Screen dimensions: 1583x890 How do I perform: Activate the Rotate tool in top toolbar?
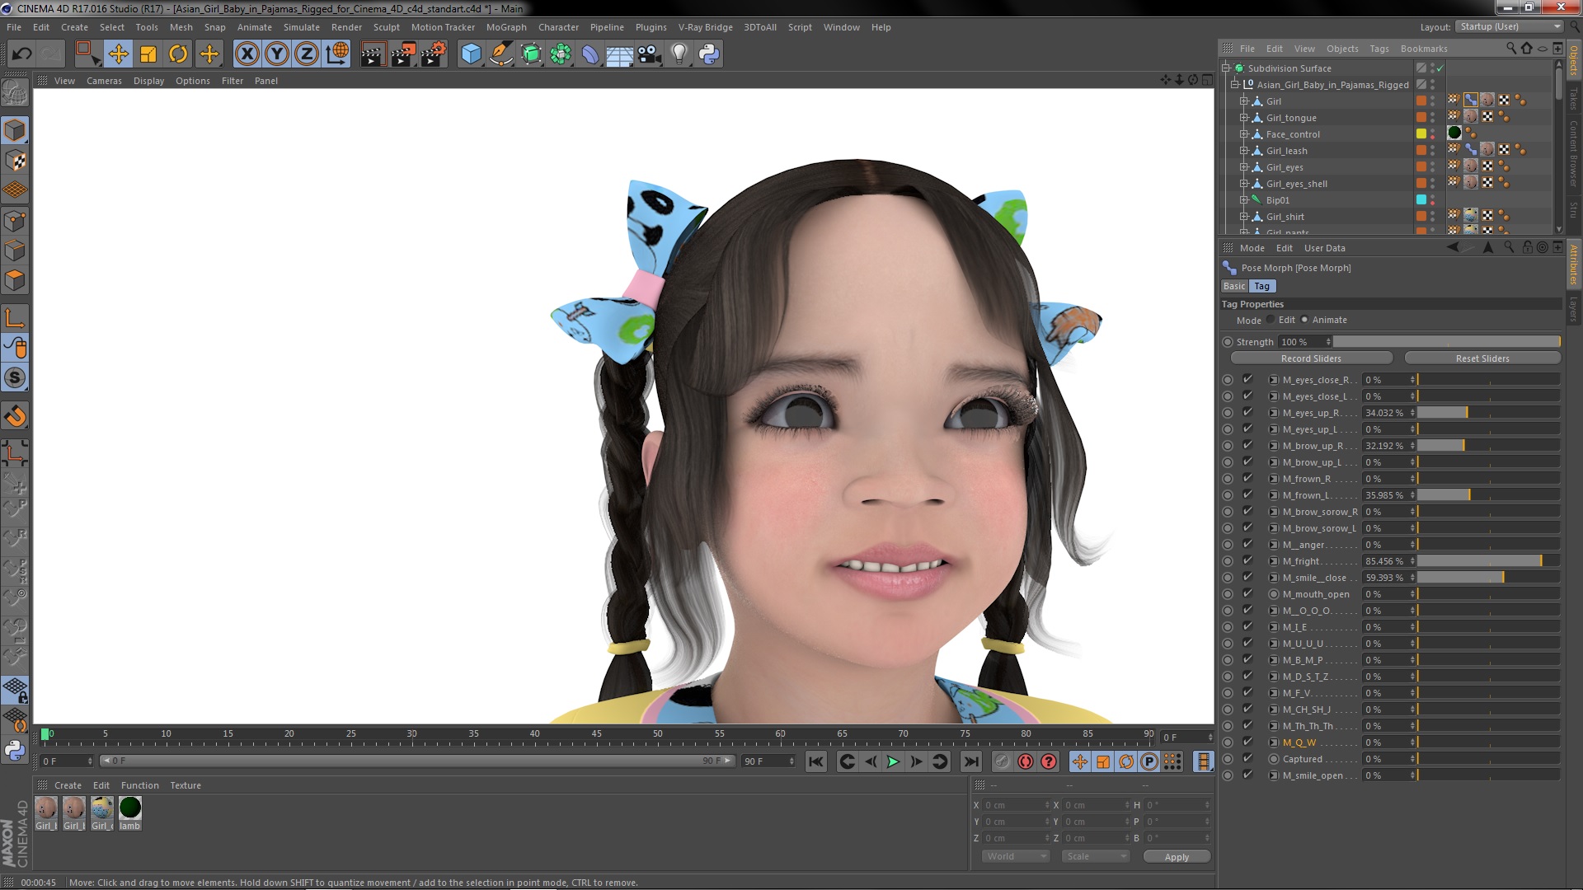tap(178, 54)
